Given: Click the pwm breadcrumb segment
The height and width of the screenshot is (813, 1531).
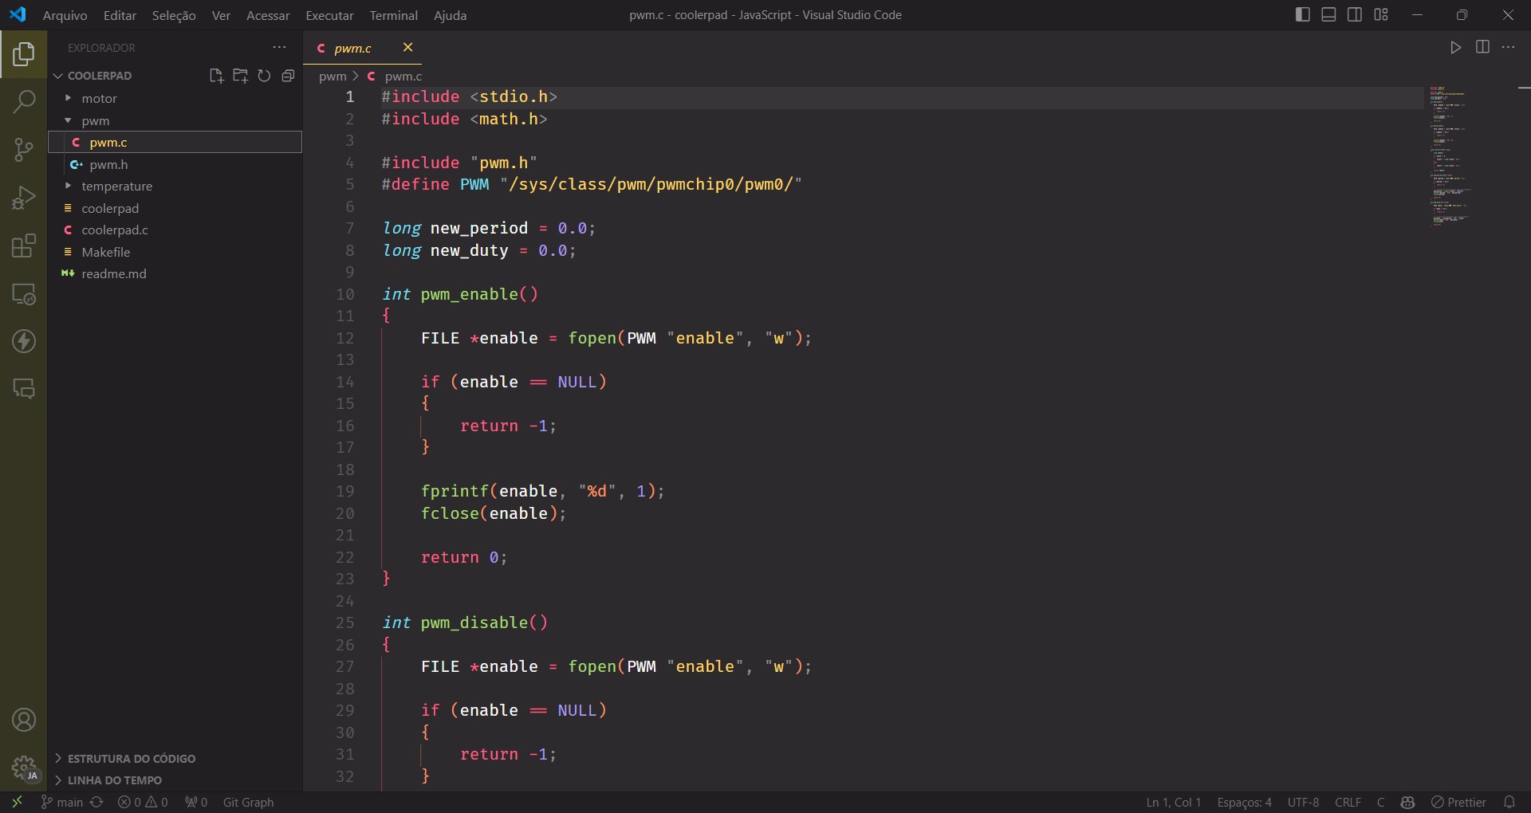Looking at the screenshot, I should 333,77.
